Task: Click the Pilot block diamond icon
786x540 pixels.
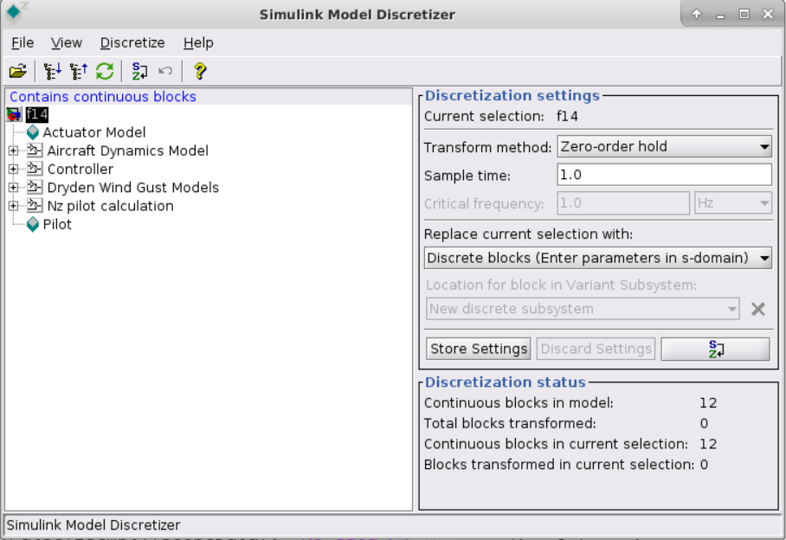Action: pyautogui.click(x=33, y=224)
